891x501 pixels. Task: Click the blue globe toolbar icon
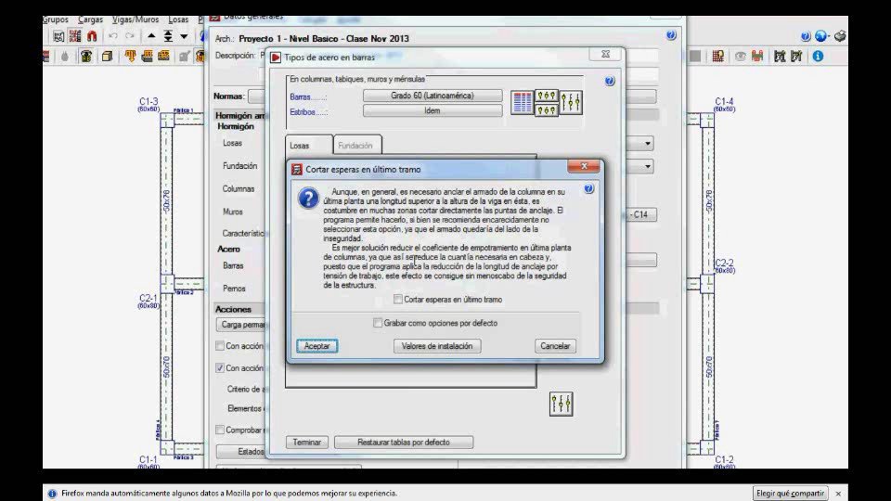[x=821, y=36]
